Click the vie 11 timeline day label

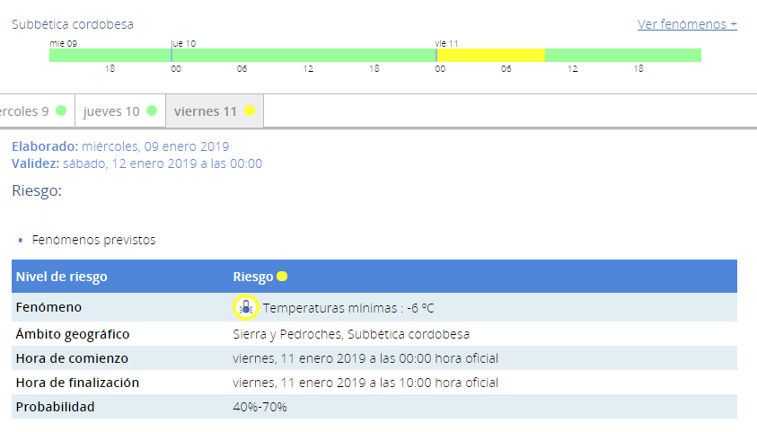point(446,43)
